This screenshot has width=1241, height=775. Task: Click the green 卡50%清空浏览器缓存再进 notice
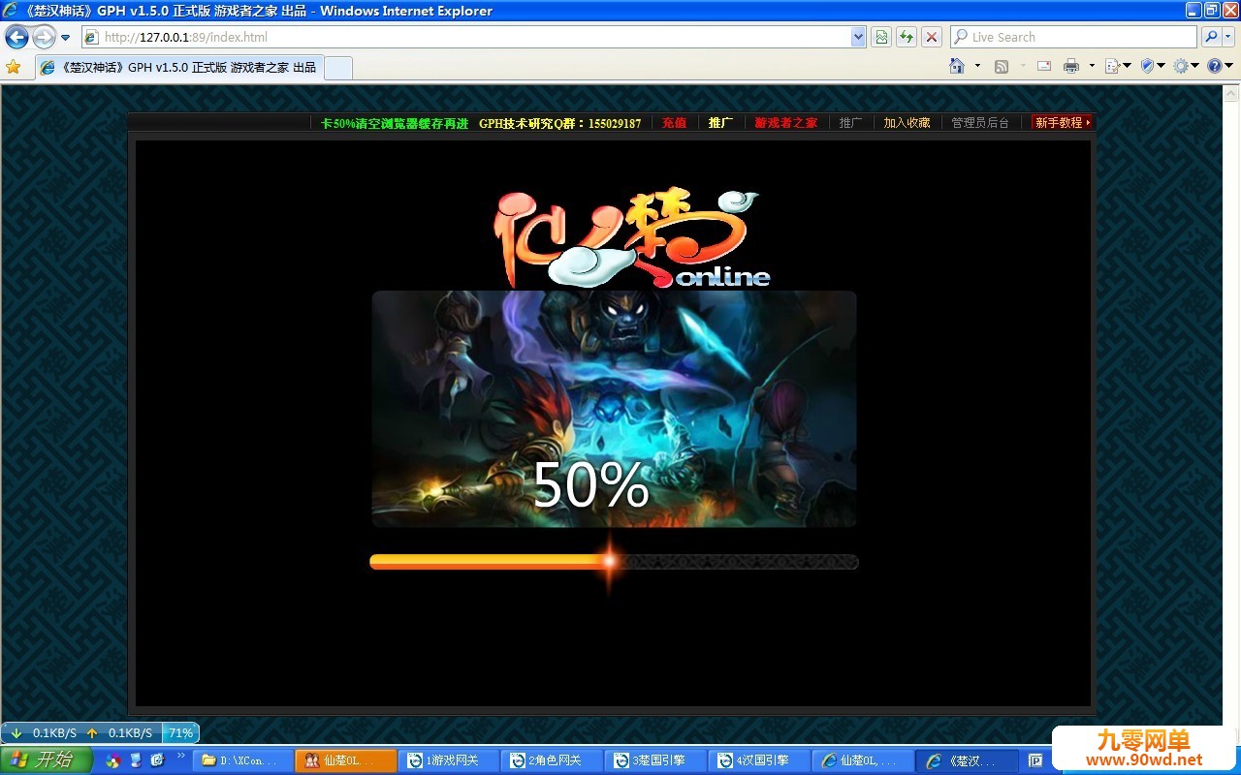click(395, 123)
